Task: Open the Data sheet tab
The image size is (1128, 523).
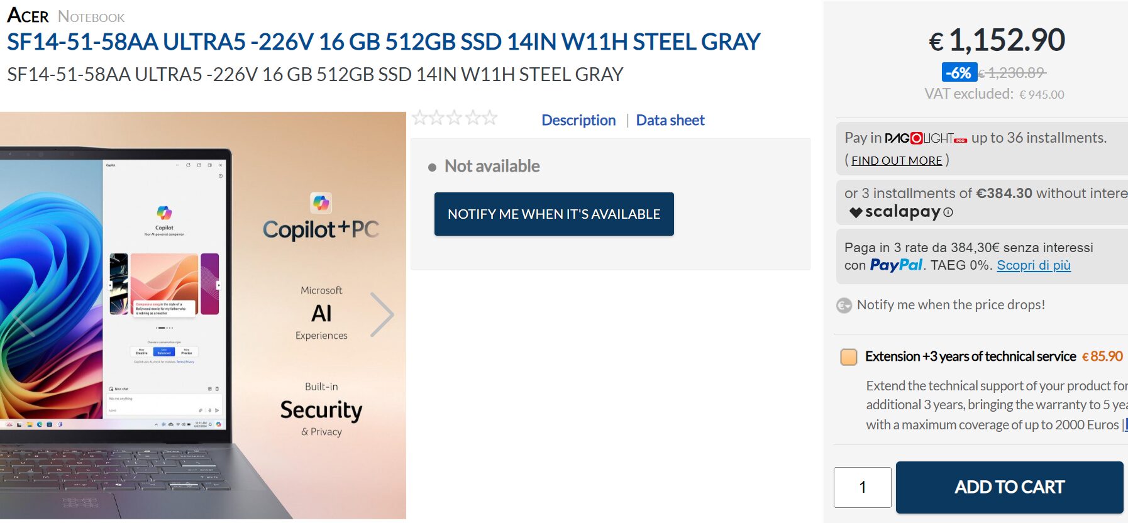Action: tap(670, 120)
